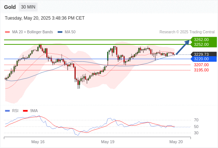The width and height of the screenshot is (218, 148).
Task: Click the MA 20 + Bollinger Bands legend text
Action: point(33,32)
